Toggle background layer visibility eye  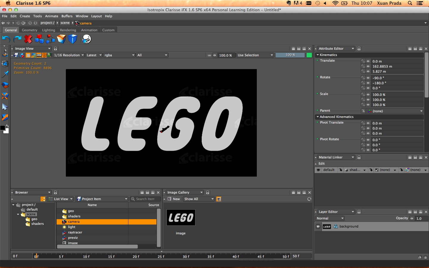click(x=318, y=227)
